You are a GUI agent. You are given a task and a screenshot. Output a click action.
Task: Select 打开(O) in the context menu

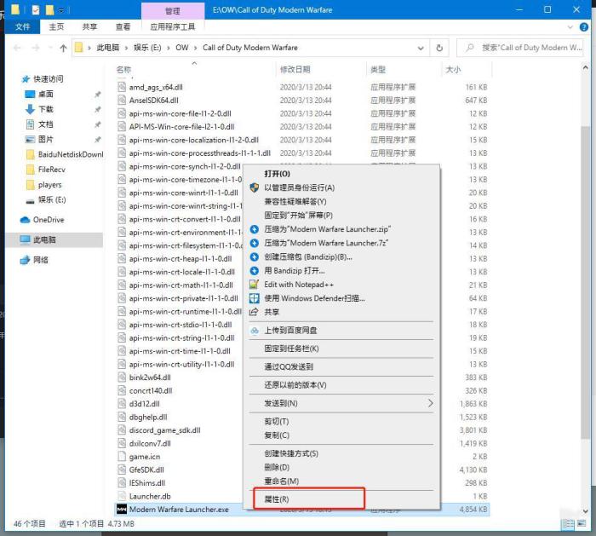(x=277, y=174)
